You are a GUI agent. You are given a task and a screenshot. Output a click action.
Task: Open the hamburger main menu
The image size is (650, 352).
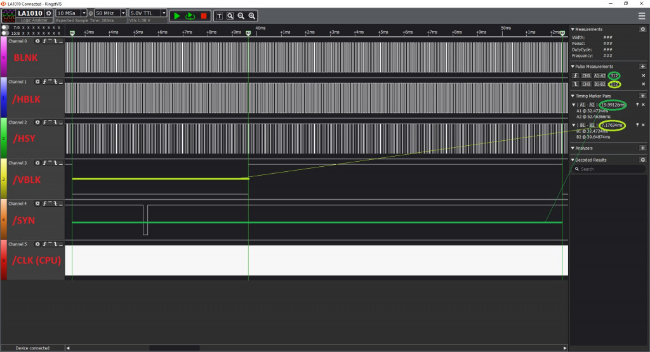click(641, 15)
